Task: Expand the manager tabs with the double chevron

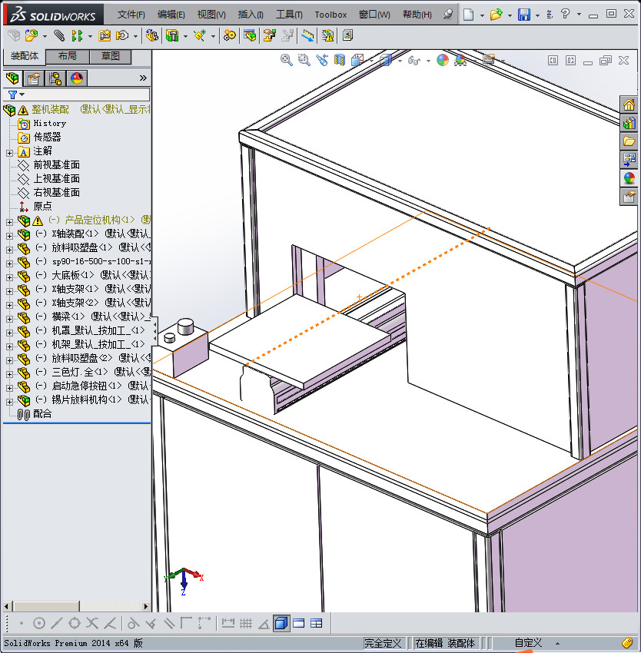Action: [143, 78]
